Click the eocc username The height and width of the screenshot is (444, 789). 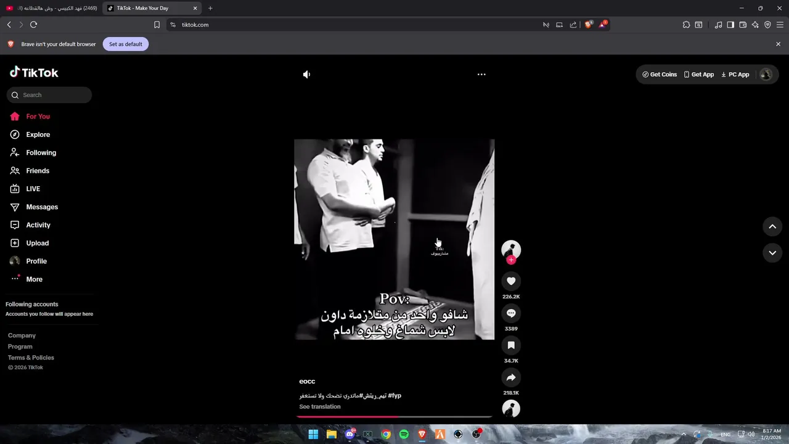[307, 382]
